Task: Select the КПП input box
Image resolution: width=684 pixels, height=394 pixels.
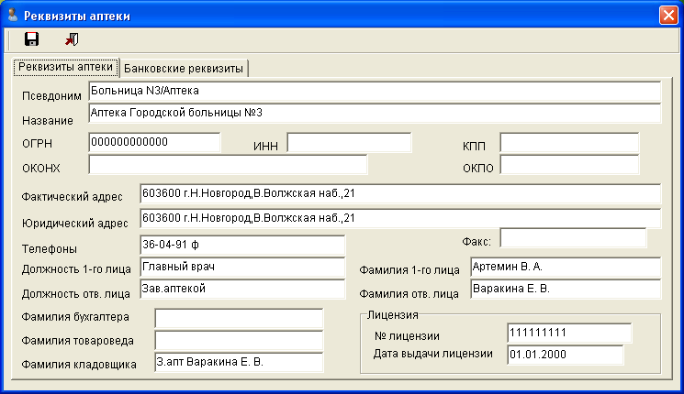Action: tap(568, 143)
